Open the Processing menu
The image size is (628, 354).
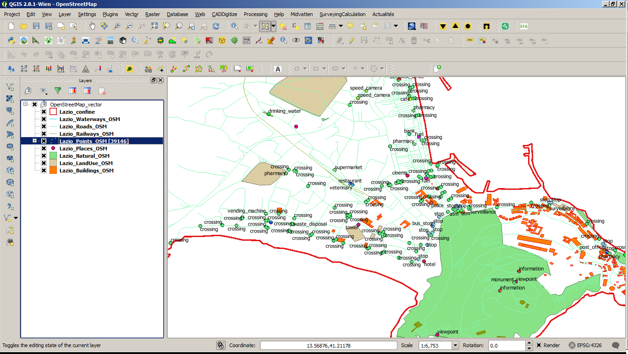255,14
